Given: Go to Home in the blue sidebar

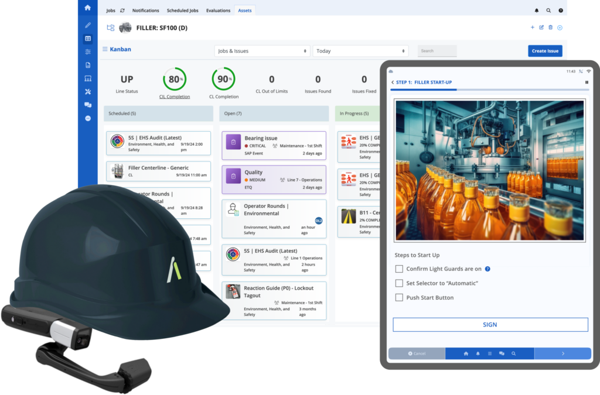Looking at the screenshot, I should [88, 8].
